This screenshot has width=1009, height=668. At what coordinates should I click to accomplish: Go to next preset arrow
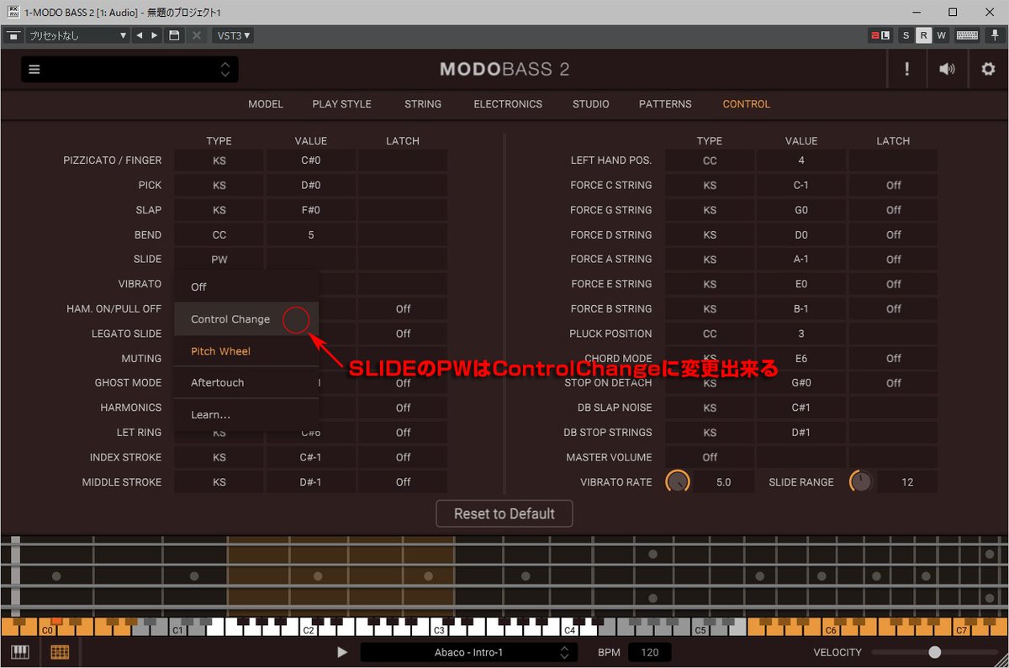[x=155, y=35]
